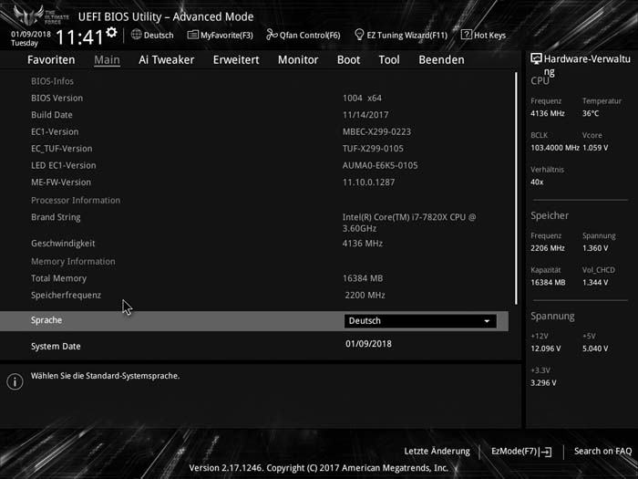
Task: Click the 11:41 clock display
Action: pyautogui.click(x=80, y=37)
